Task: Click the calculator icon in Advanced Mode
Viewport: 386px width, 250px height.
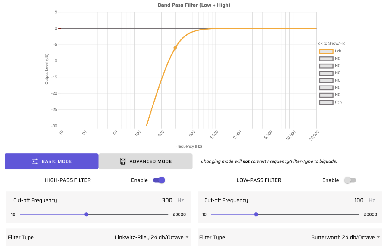Action: 123,161
